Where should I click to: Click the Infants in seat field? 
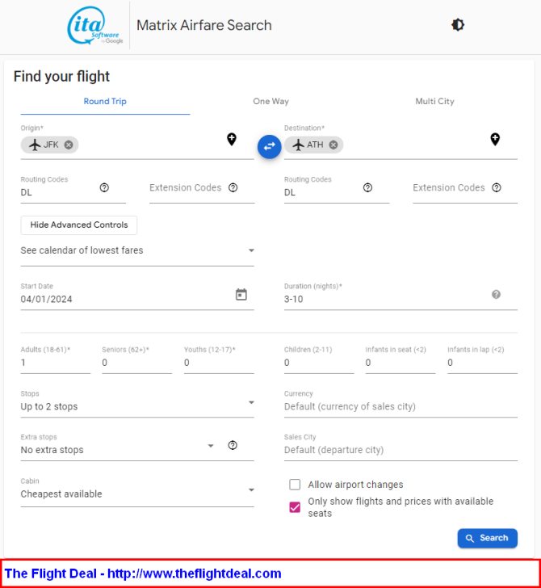(401, 363)
